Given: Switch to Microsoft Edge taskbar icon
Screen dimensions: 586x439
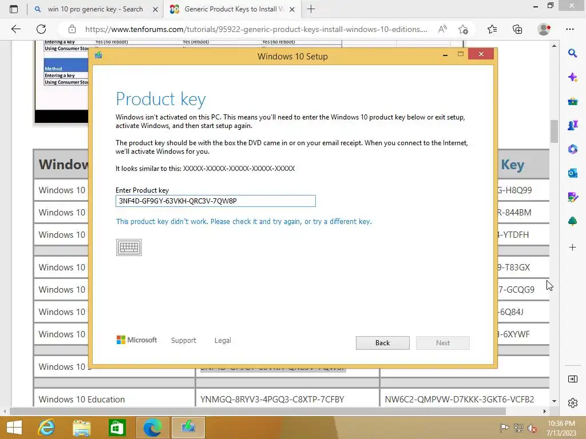Looking at the screenshot, I should pos(152,428).
